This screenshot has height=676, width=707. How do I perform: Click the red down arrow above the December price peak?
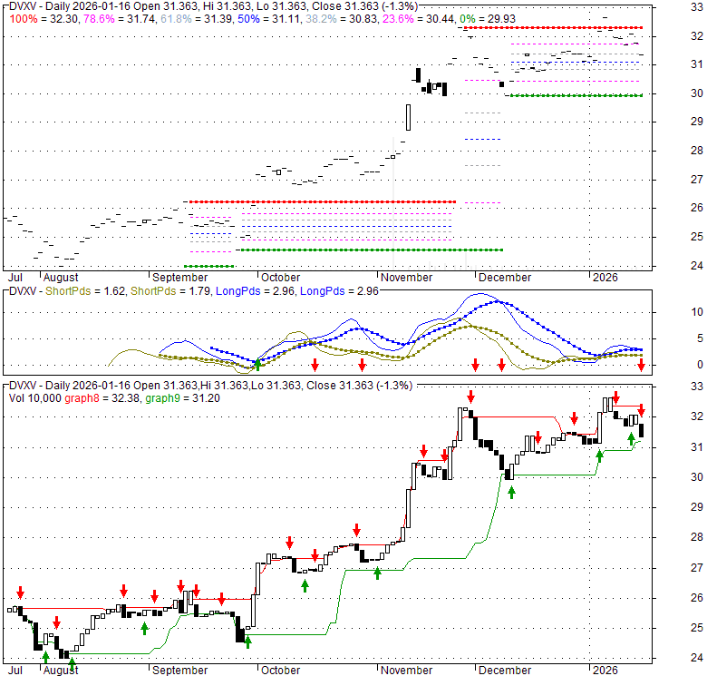click(470, 397)
